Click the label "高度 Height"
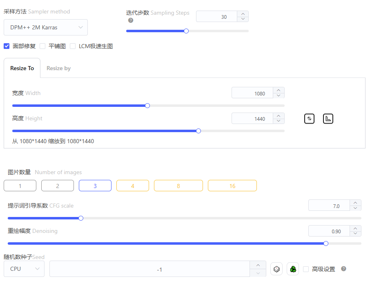370x281 pixels. pyautogui.click(x=27, y=118)
